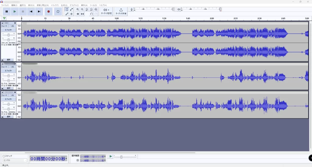Open the オーディオ共有 share button

121,12
